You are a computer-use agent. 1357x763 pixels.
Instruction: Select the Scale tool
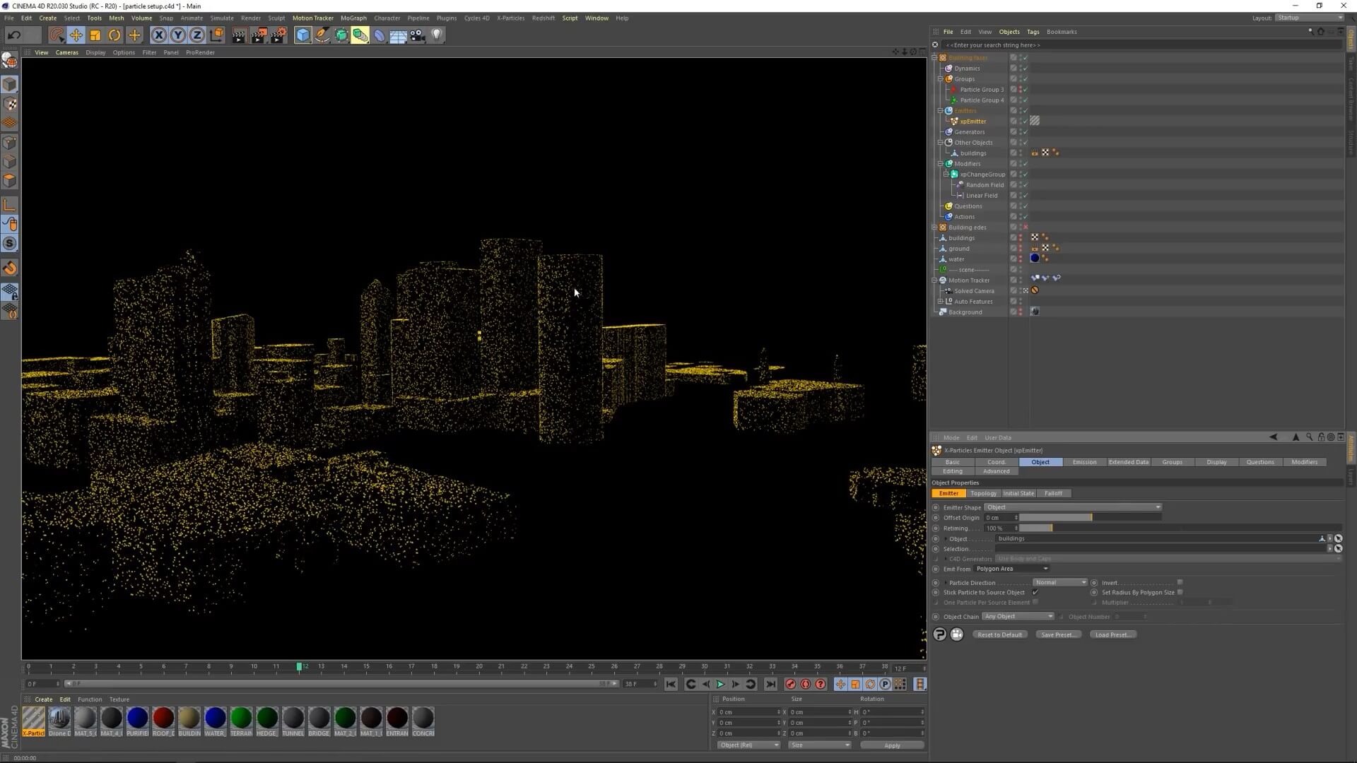click(x=95, y=35)
